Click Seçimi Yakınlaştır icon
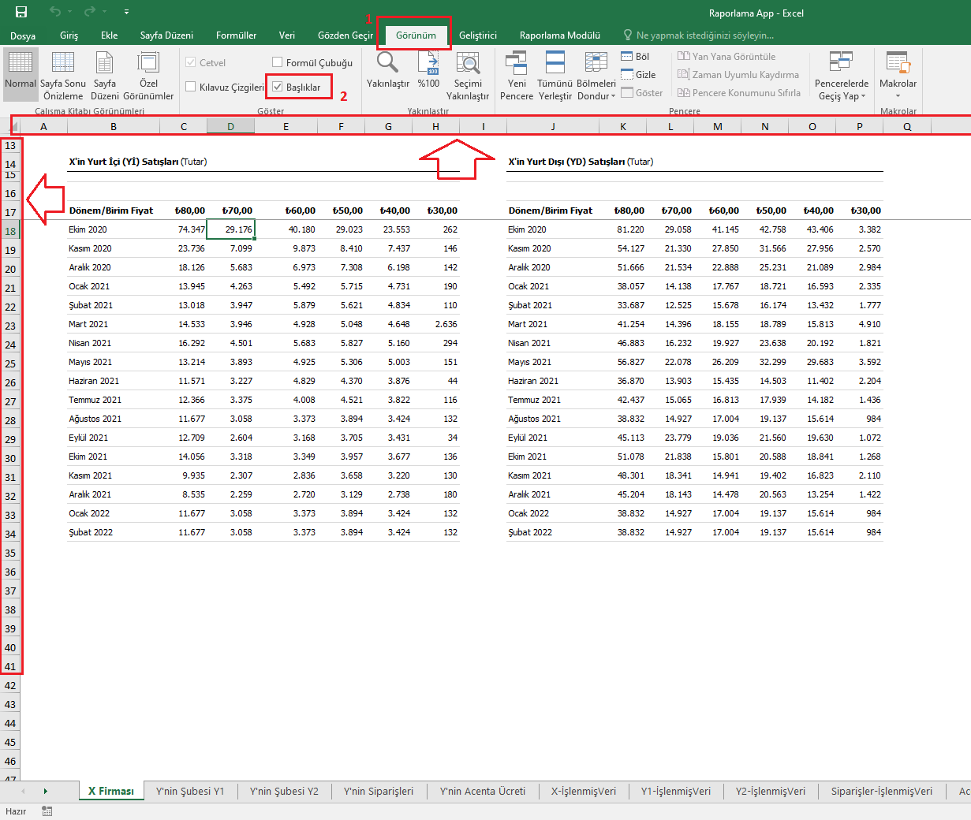This screenshot has height=820, width=971. (x=468, y=63)
